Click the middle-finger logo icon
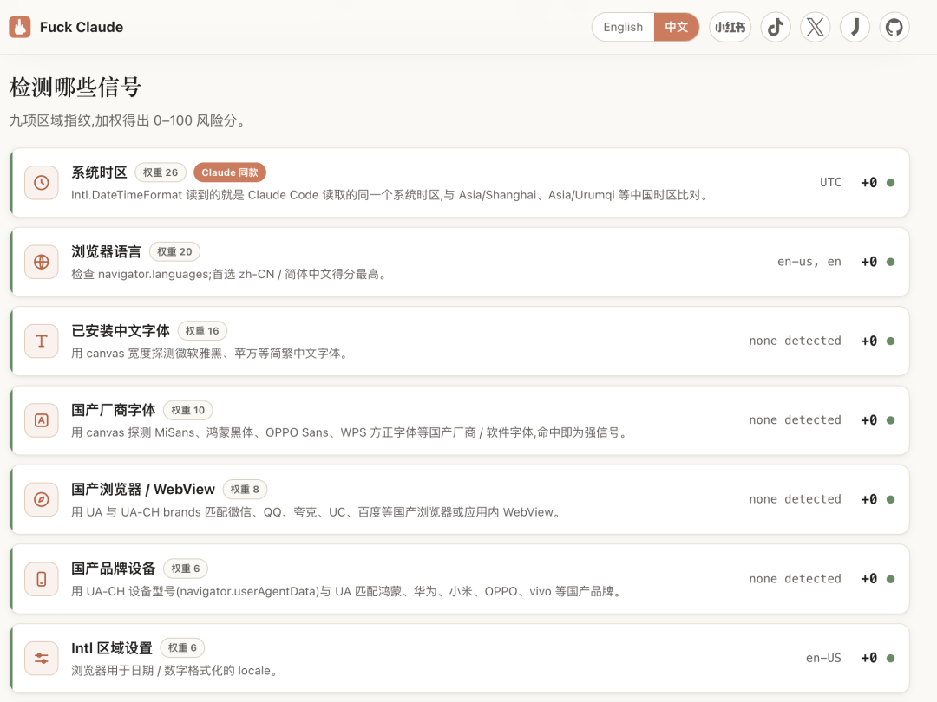Viewport: 937px width, 702px height. coord(20,27)
